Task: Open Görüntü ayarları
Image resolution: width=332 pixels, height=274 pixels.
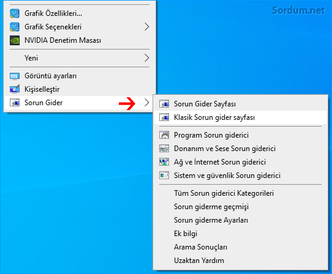Action: coord(80,76)
